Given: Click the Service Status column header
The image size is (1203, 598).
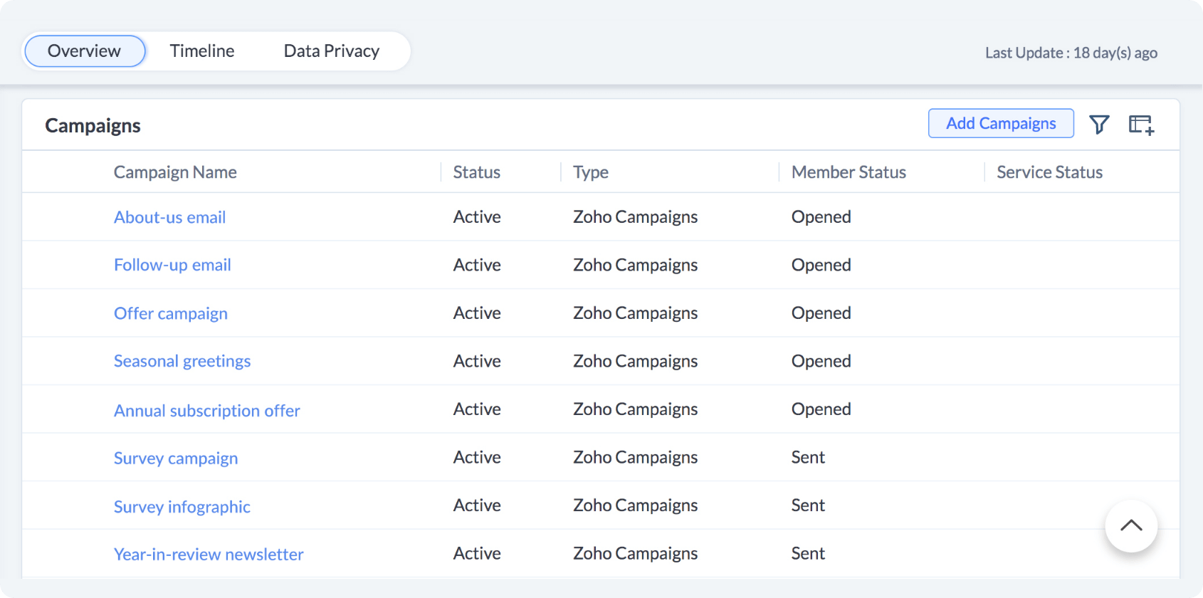Looking at the screenshot, I should click(x=1049, y=172).
